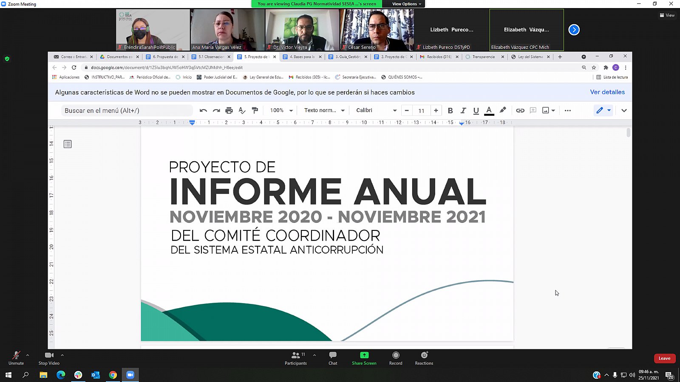Click the insert link icon

pos(520,110)
